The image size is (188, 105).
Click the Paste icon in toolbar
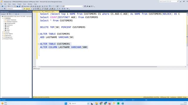(47, 6)
